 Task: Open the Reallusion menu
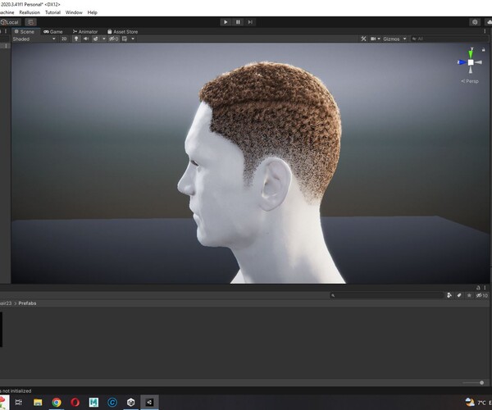[30, 12]
